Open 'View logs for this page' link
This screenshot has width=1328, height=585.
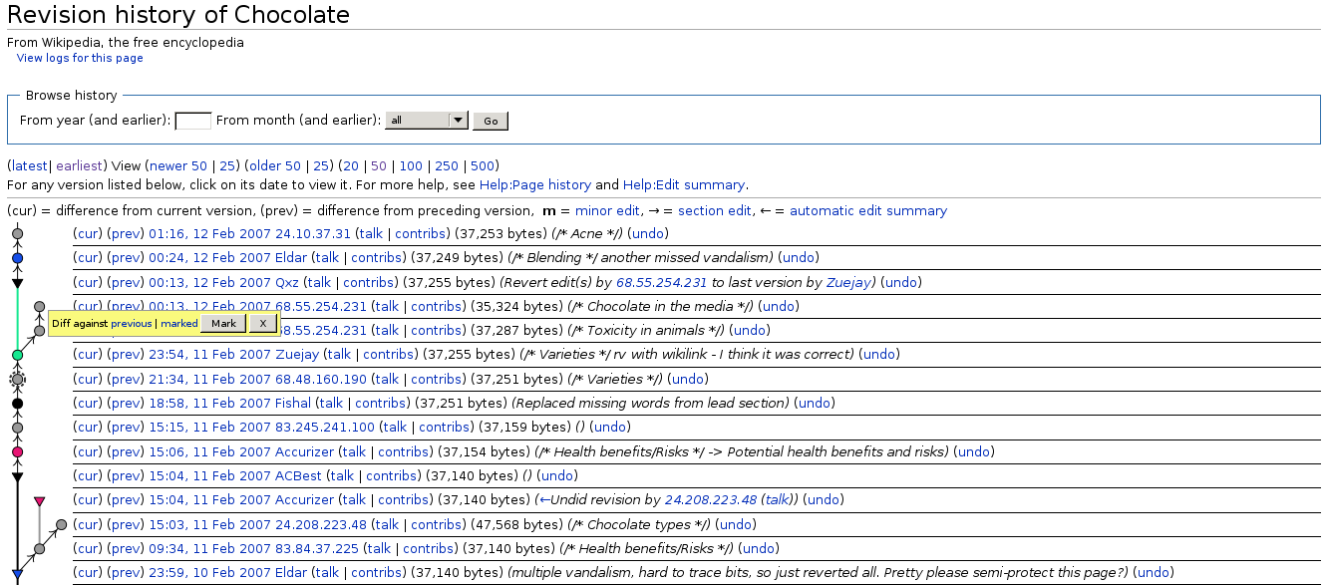80,58
